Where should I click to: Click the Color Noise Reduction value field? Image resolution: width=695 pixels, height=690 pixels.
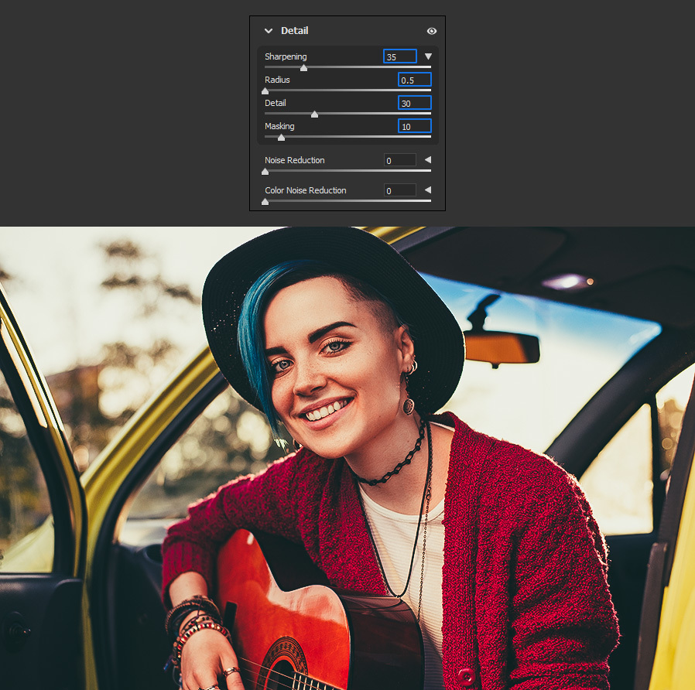[x=400, y=190]
